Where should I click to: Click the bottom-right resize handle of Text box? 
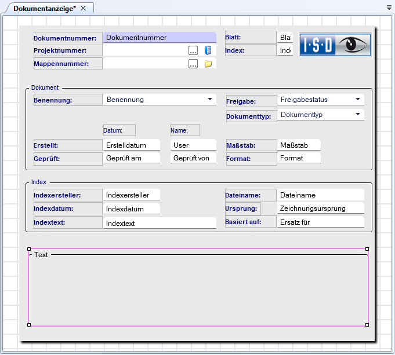pyautogui.click(x=367, y=325)
